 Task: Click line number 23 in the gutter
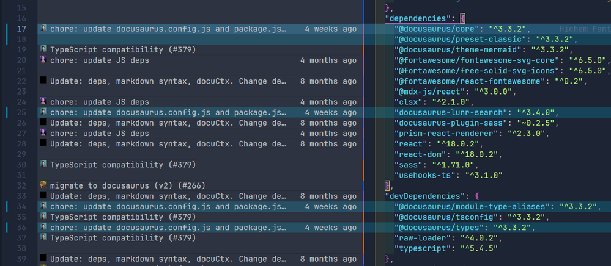tap(21, 92)
